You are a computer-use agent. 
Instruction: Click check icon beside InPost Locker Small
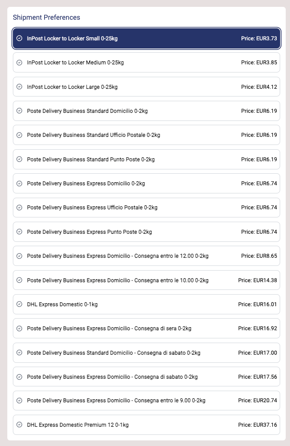(19, 38)
